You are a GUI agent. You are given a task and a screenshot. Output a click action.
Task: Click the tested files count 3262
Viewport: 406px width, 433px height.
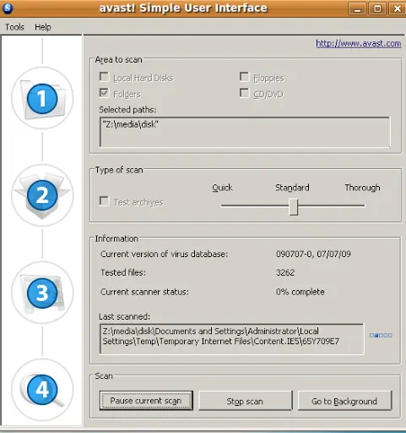285,272
